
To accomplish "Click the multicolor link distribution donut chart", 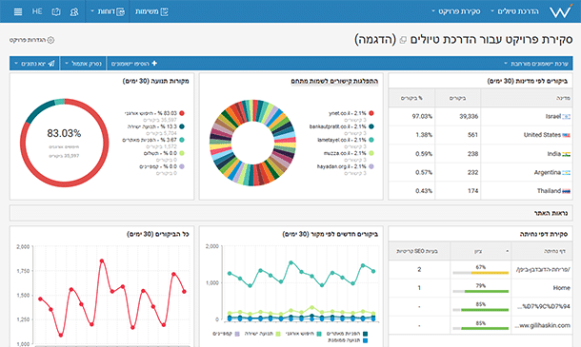I will coord(252,143).
